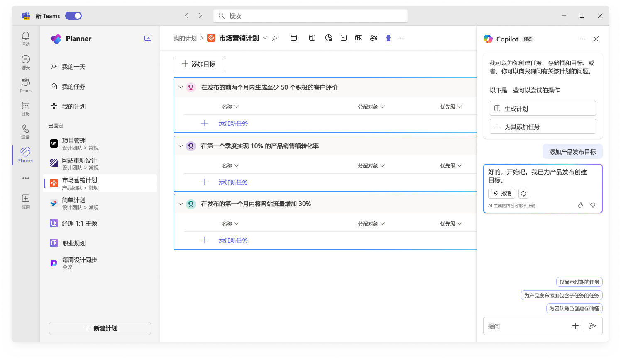
Task: Select 为团队角色创建存储桶 suggestion chip
Action: point(574,308)
